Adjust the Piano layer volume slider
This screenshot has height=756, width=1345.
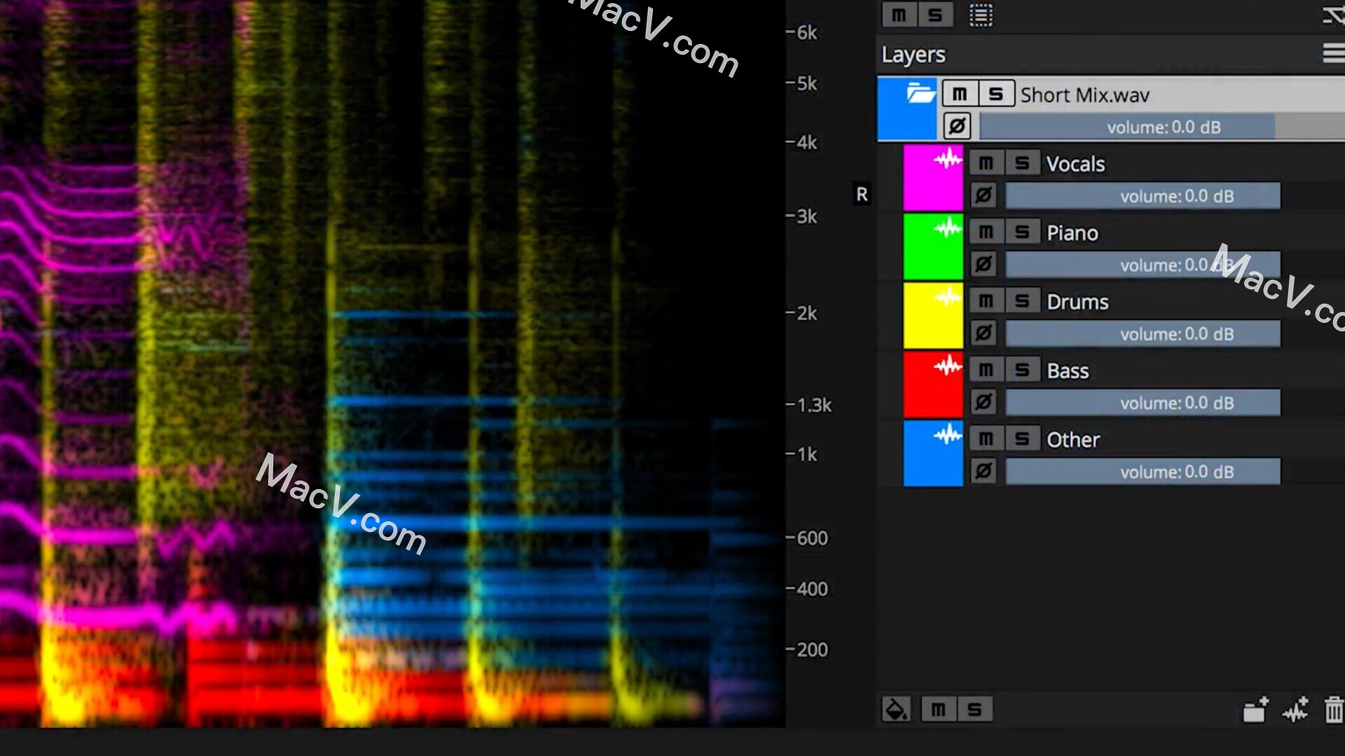click(x=1142, y=265)
